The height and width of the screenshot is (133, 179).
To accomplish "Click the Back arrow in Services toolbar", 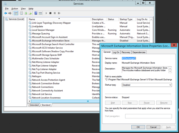I will [6, 13].
